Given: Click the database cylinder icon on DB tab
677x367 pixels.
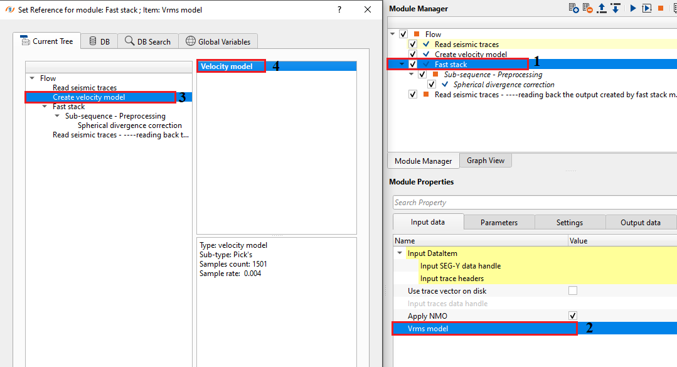Looking at the screenshot, I should tap(93, 41).
